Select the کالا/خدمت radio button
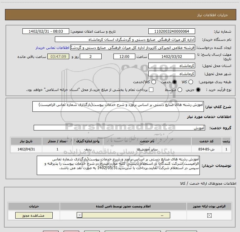 pyautogui.click(x=154, y=82)
